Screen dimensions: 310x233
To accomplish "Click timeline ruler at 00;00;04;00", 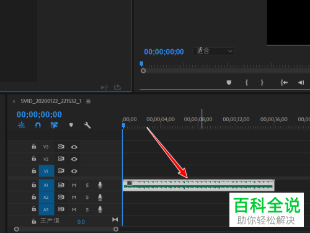I will [161, 119].
